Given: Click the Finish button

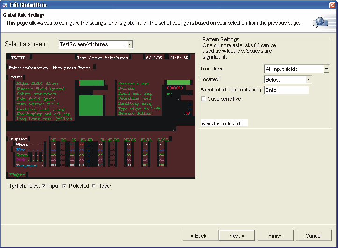Looking at the screenshot, I should [x=276, y=235].
